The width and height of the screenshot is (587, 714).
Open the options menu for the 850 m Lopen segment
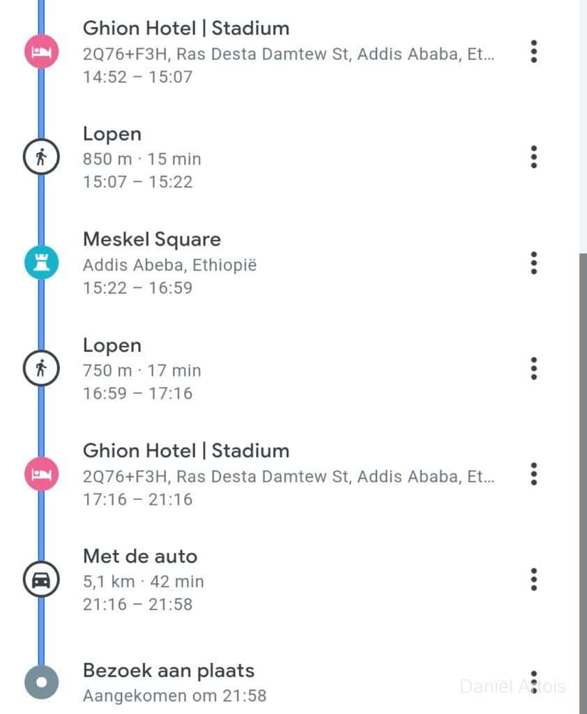533,158
